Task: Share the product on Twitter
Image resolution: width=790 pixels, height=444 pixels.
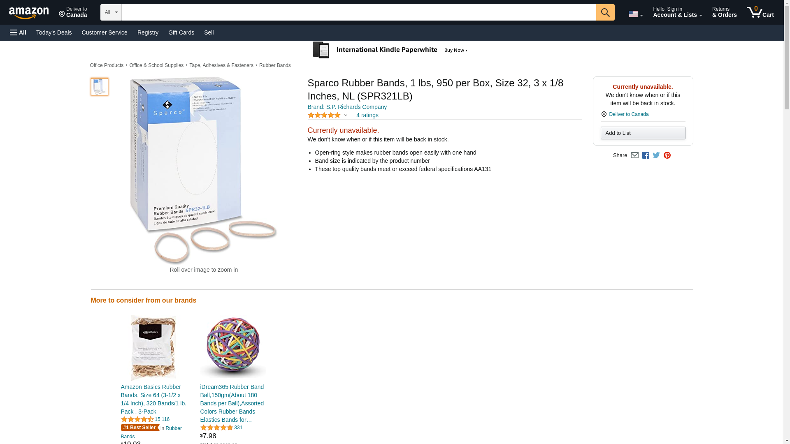Action: pos(656,155)
